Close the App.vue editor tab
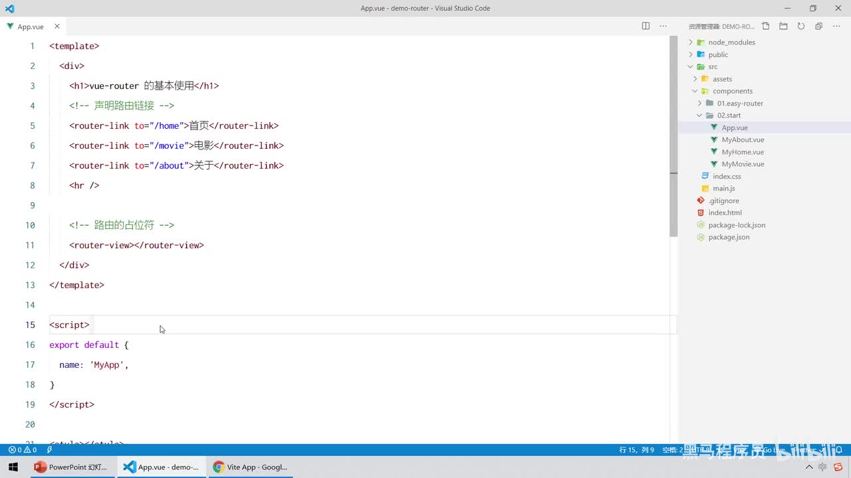Image resolution: width=851 pixels, height=478 pixels. (x=57, y=27)
